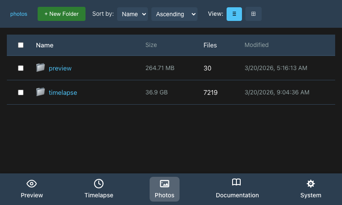This screenshot has height=205, width=342.
Task: Click the 264.71 MB size value
Action: (x=160, y=68)
